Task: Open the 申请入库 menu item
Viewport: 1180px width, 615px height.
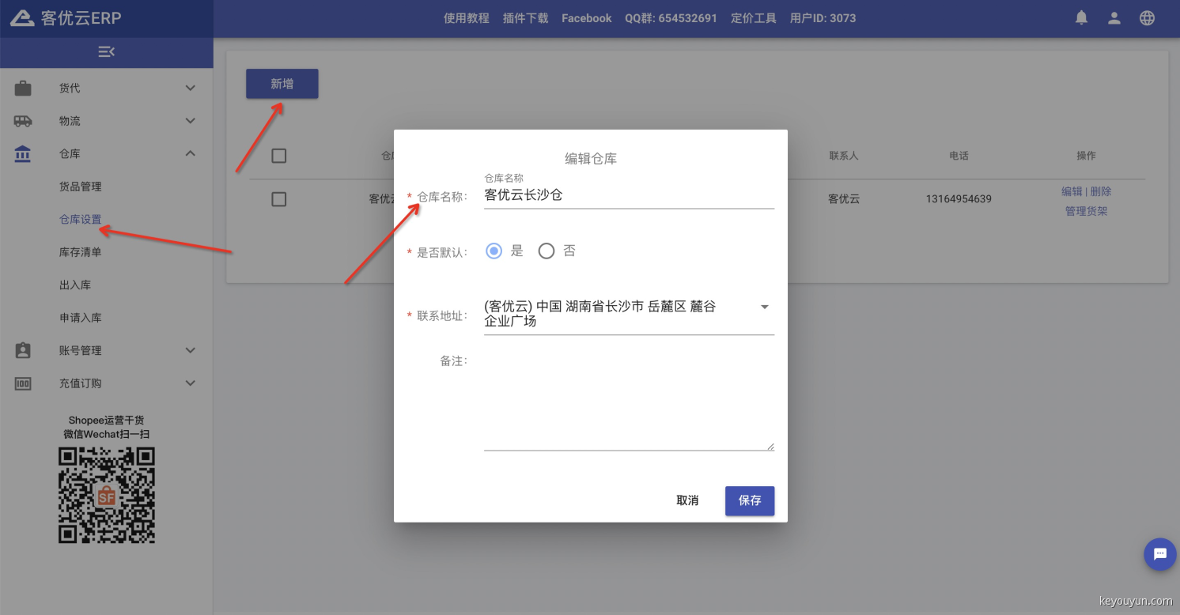Action: (x=81, y=318)
